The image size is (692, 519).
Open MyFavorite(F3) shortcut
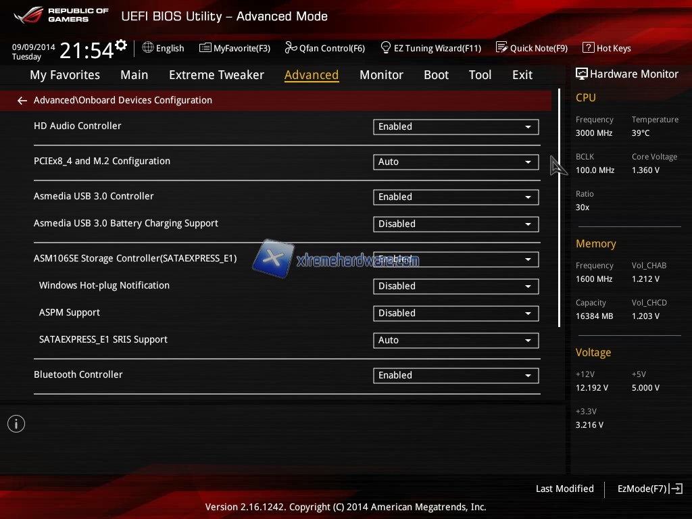click(x=234, y=48)
